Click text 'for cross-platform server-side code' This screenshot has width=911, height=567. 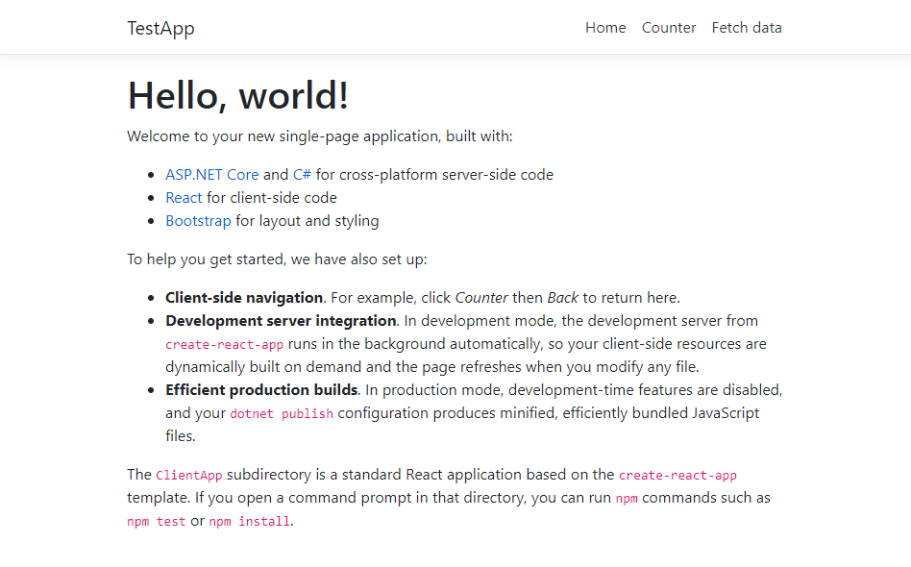[434, 174]
